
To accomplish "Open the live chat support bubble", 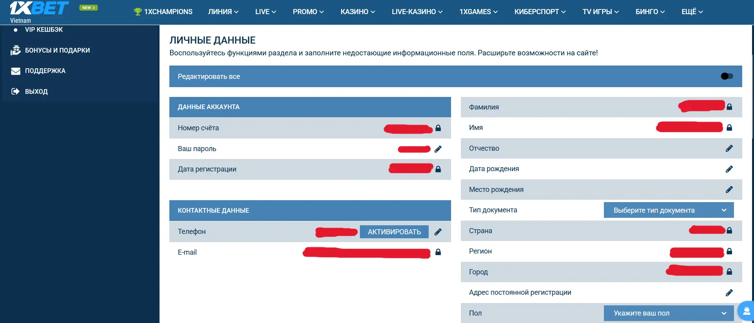I will click(746, 311).
